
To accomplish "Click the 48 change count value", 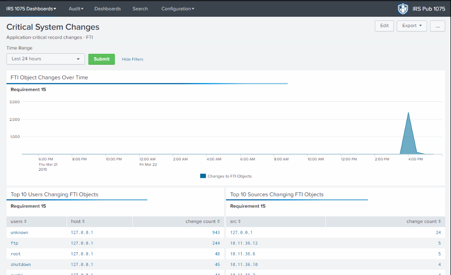I will tap(217, 254).
